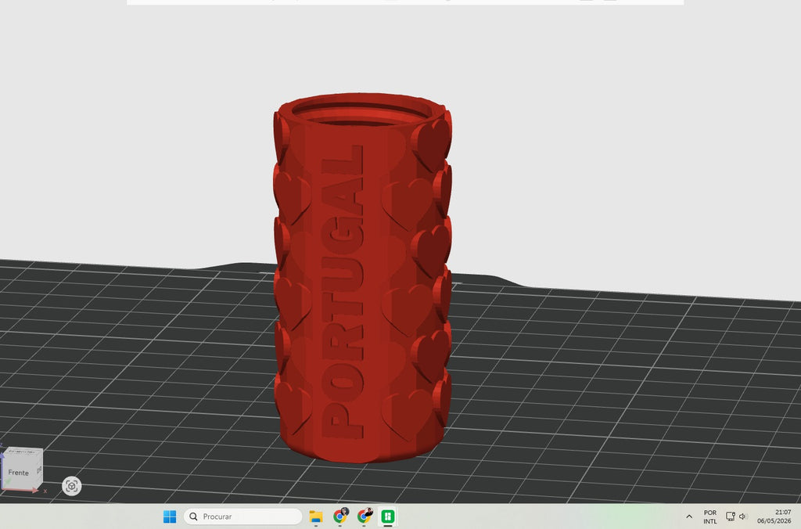Image resolution: width=801 pixels, height=529 pixels.
Task: Expand the hidden system tray icons chevron
Action: point(689,516)
